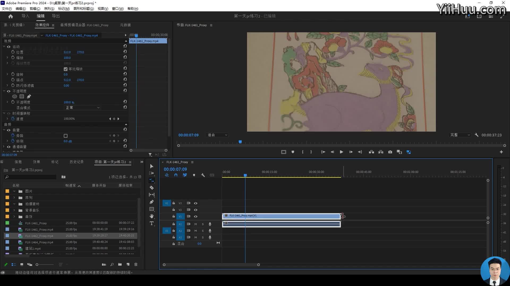Select the Slip tool
This screenshot has width=510, height=286.
point(152,195)
